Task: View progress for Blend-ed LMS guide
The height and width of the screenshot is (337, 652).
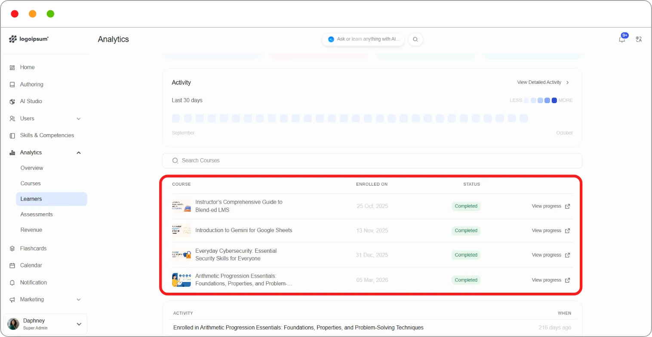Action: [x=546, y=206]
